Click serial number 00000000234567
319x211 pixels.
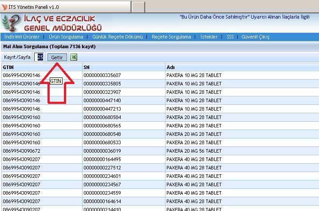coord(102,184)
